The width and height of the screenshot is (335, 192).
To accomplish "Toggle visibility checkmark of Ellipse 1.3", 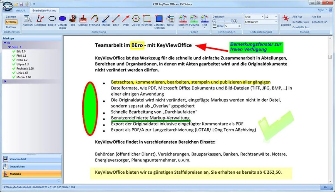I will (x=14, y=64).
